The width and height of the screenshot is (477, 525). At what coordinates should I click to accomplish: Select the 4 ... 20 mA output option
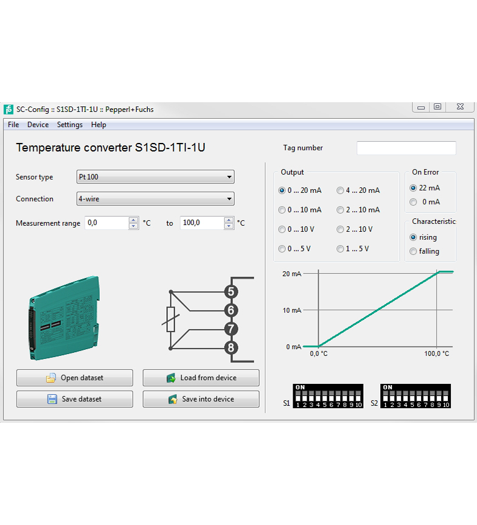[x=340, y=190]
